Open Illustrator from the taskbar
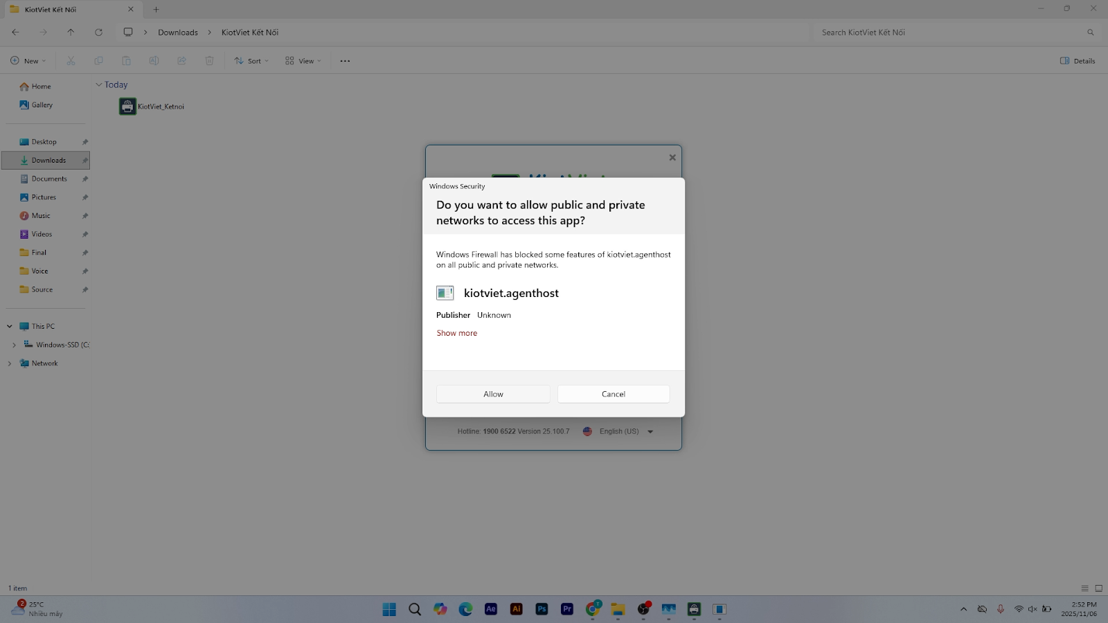 click(x=517, y=609)
